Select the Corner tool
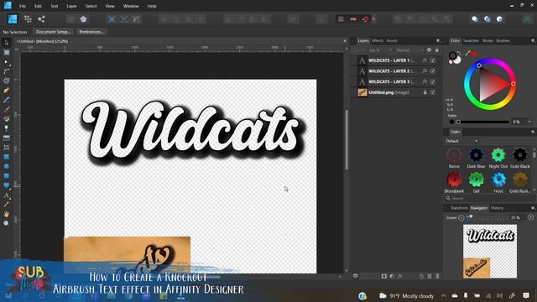Image resolution: width=537 pixels, height=302 pixels. coord(7,71)
